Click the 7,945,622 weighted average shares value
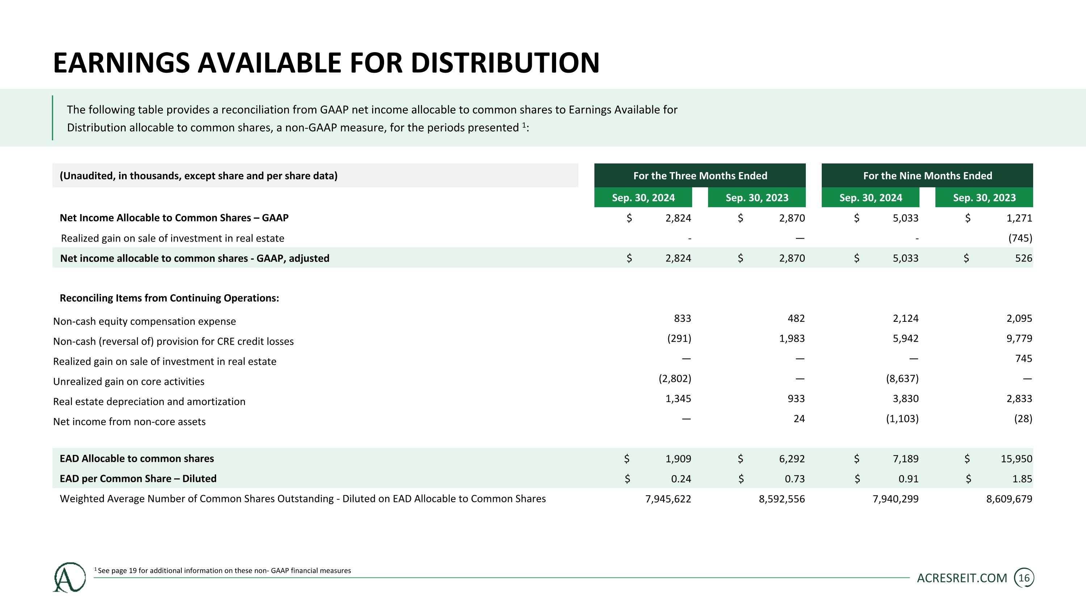This screenshot has width=1086, height=610. click(668, 499)
